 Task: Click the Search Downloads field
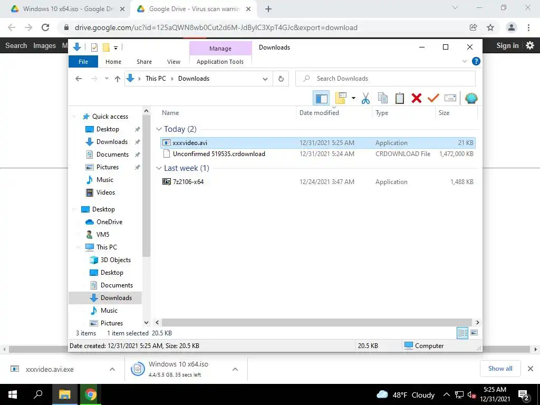point(385,79)
